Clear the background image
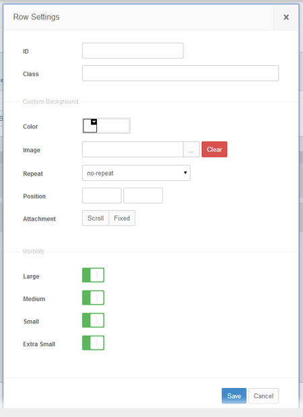Image resolution: width=303 pixels, height=417 pixels. pyautogui.click(x=214, y=149)
